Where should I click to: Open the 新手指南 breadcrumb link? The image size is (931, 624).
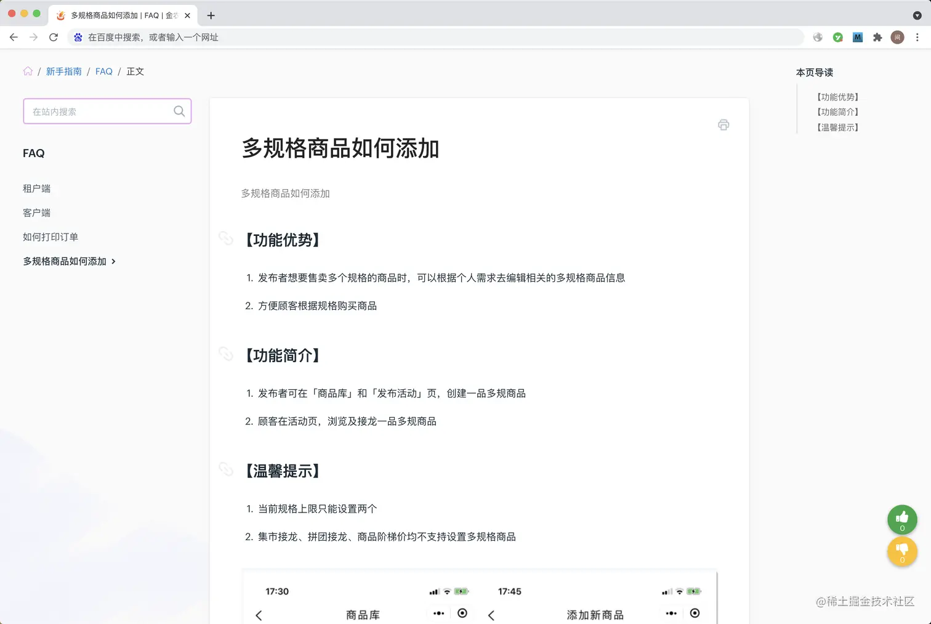64,71
